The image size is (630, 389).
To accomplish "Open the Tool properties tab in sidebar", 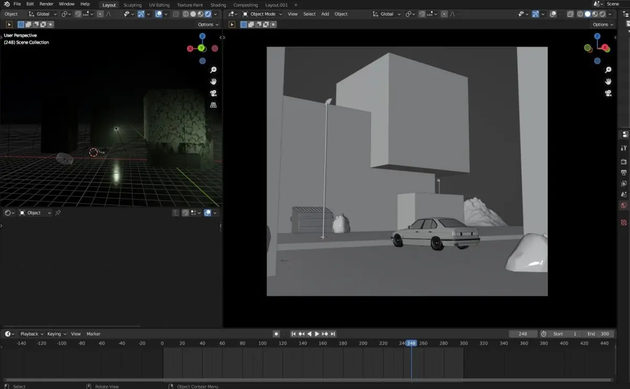I will (x=624, y=148).
